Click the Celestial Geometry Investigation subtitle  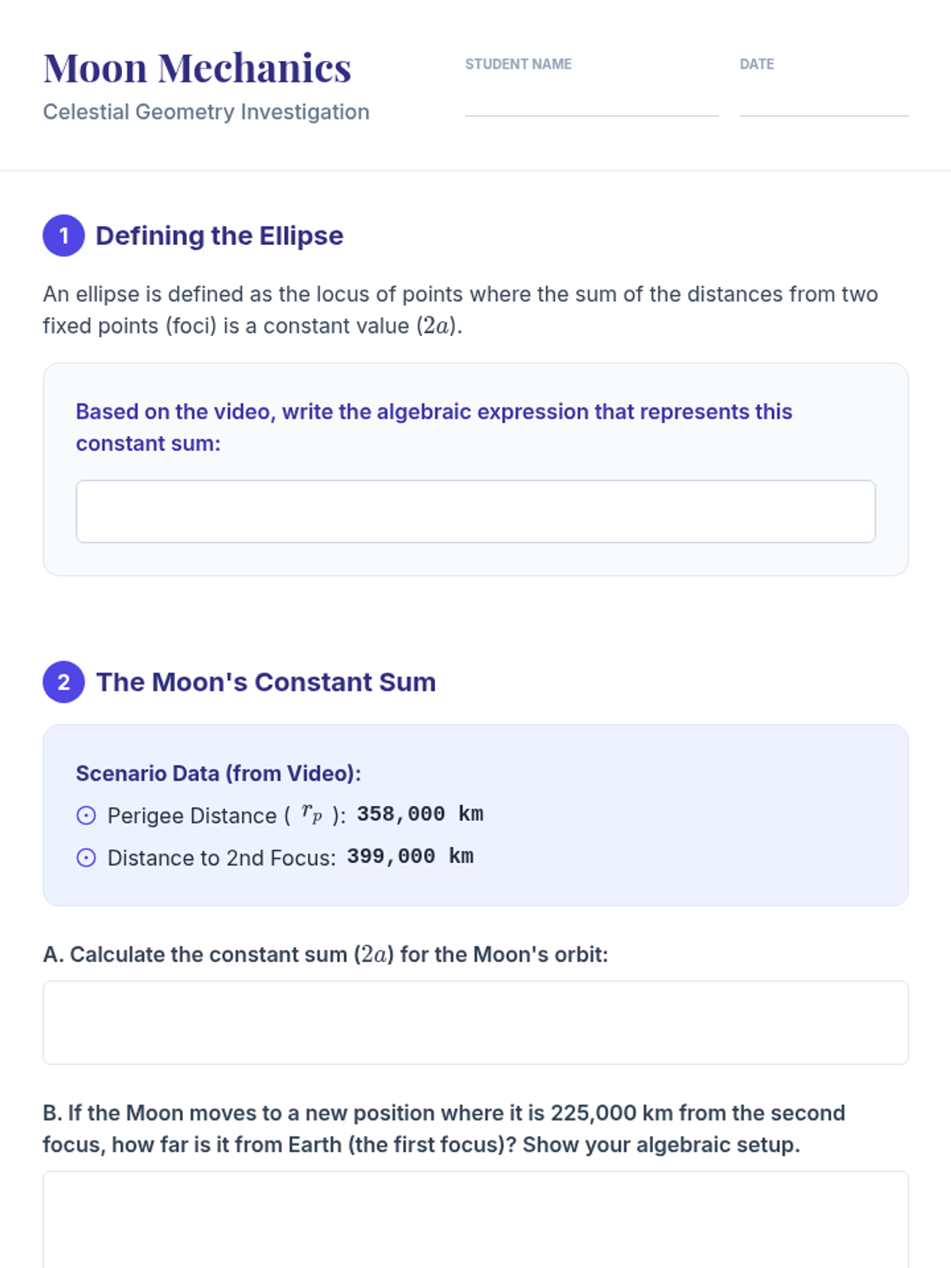click(x=206, y=112)
